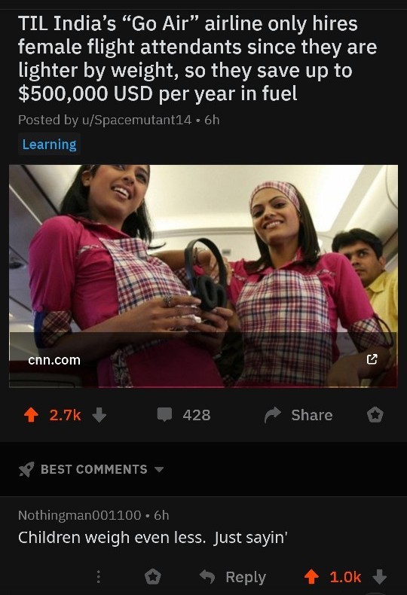Open Nothingman001100's user profile

coord(80,515)
